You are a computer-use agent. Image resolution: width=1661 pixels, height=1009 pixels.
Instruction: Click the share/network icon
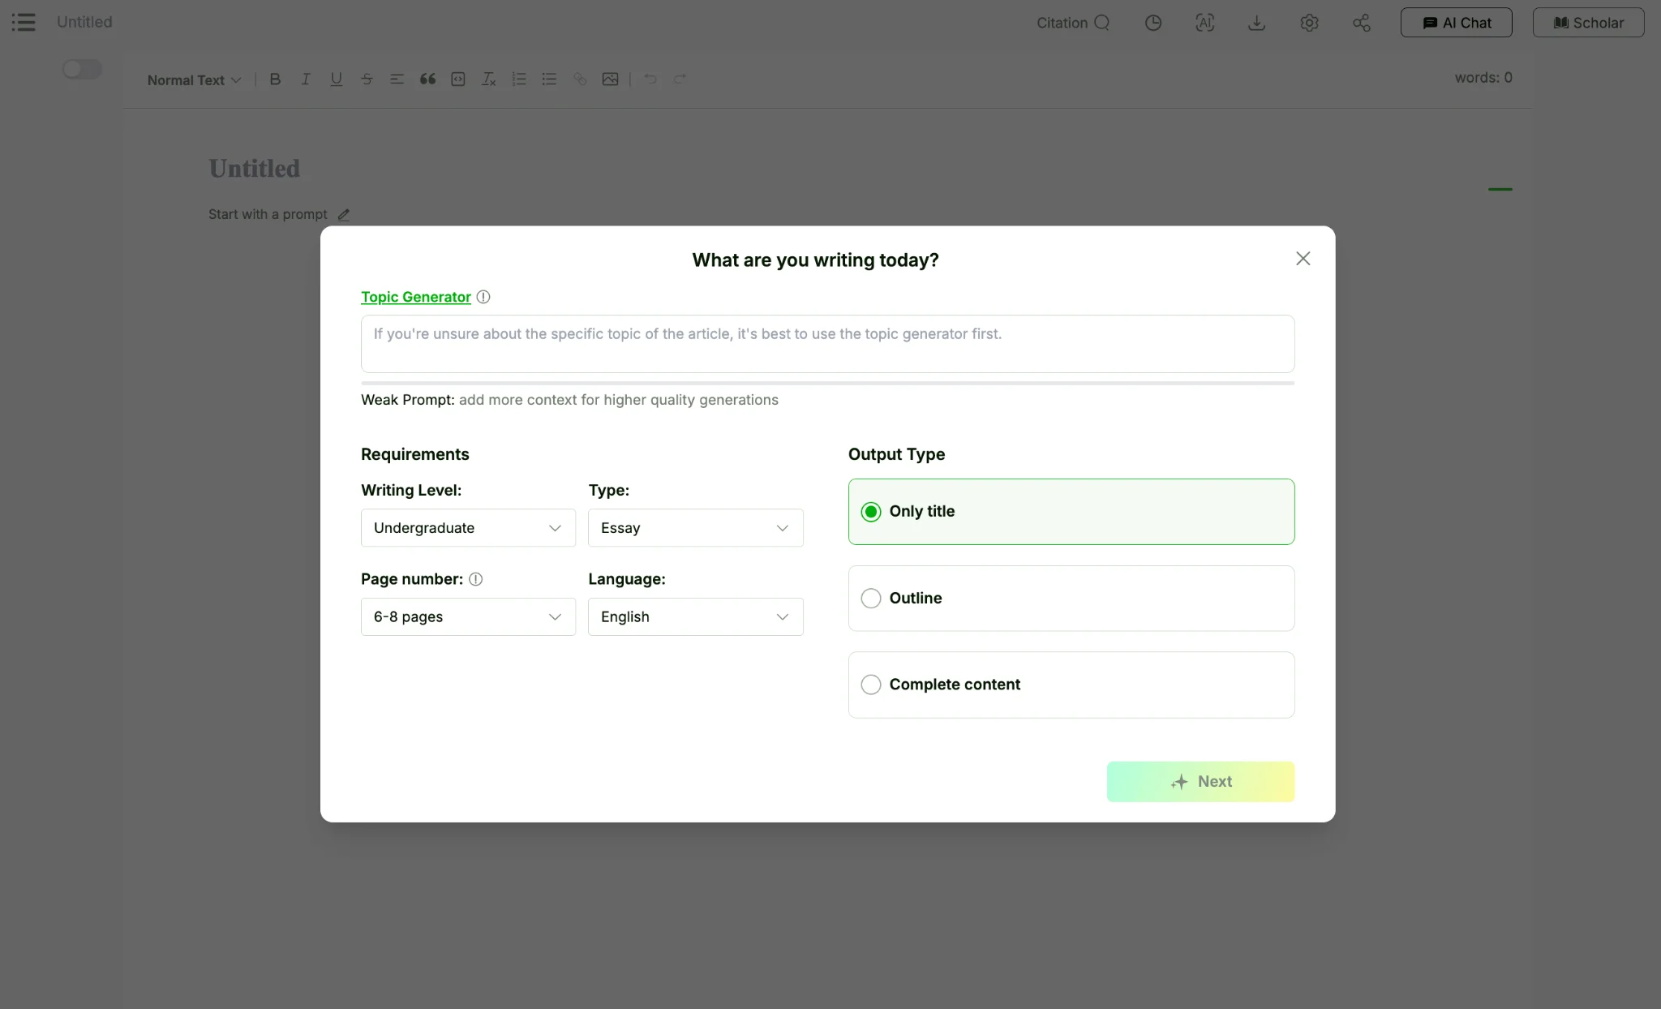(1361, 21)
